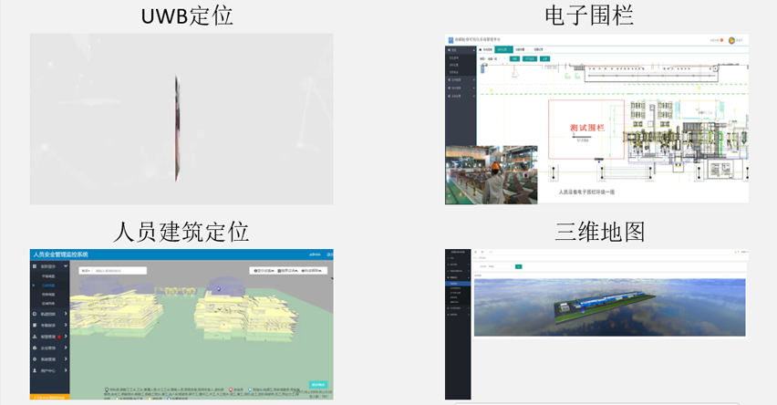Click the 三维地图 heading text
The width and height of the screenshot is (777, 405).
click(x=599, y=232)
